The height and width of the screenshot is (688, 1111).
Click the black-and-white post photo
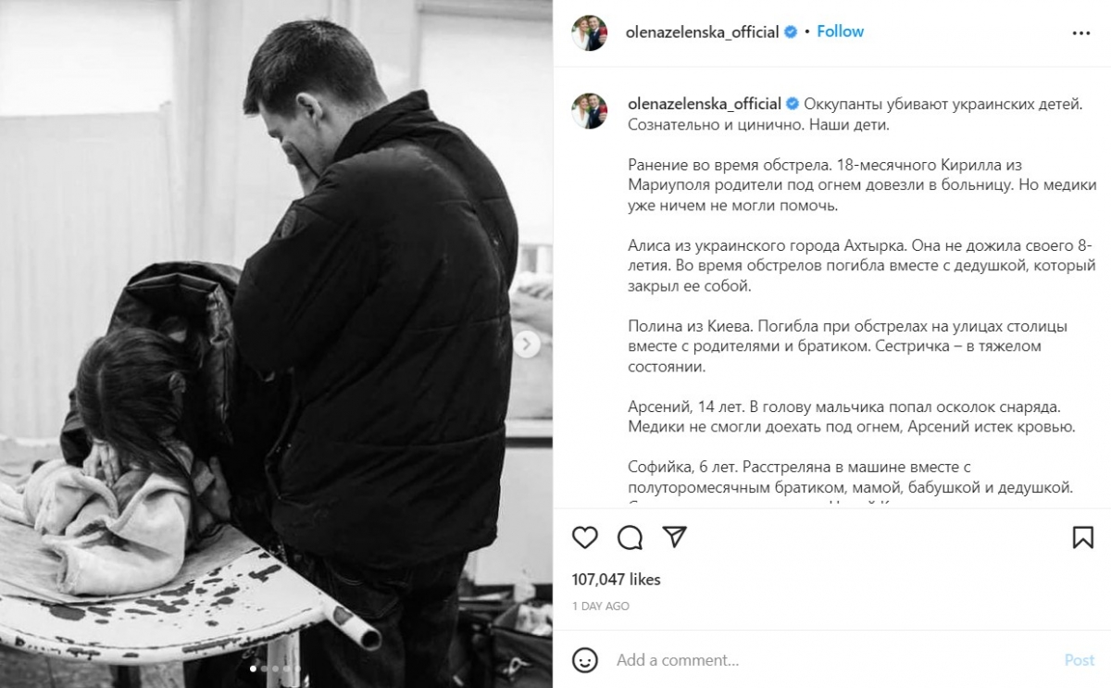(277, 344)
